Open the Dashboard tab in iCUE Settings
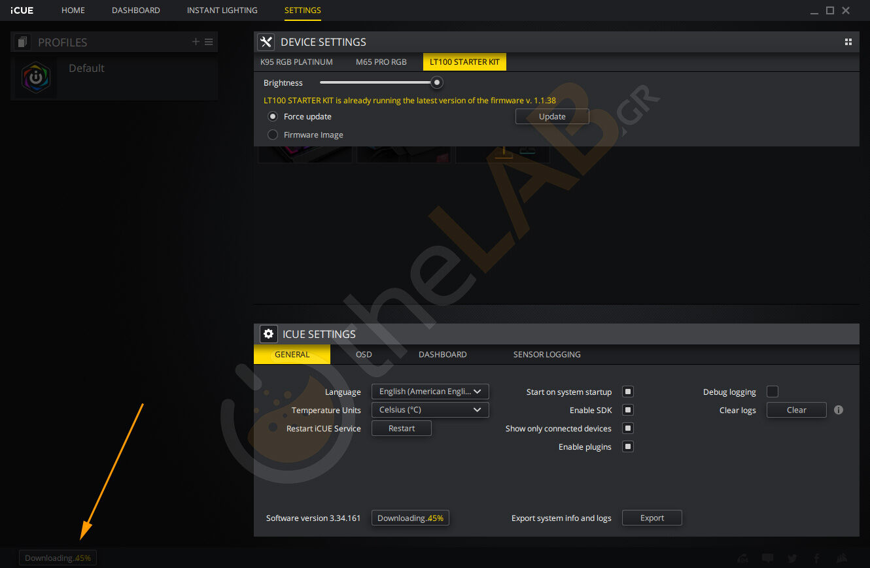This screenshot has height=568, width=870. pyautogui.click(x=443, y=354)
